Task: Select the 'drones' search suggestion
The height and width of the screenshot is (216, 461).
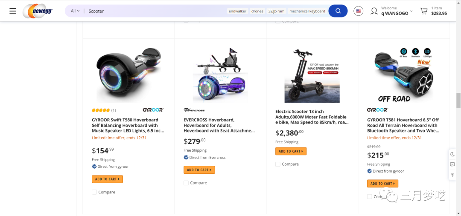Action: [x=257, y=11]
